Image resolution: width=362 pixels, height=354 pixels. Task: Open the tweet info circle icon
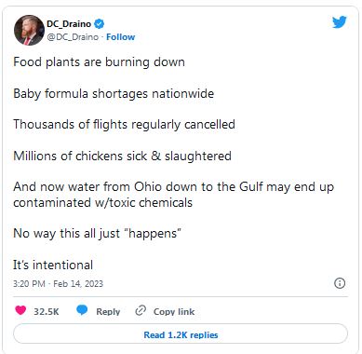(340, 283)
